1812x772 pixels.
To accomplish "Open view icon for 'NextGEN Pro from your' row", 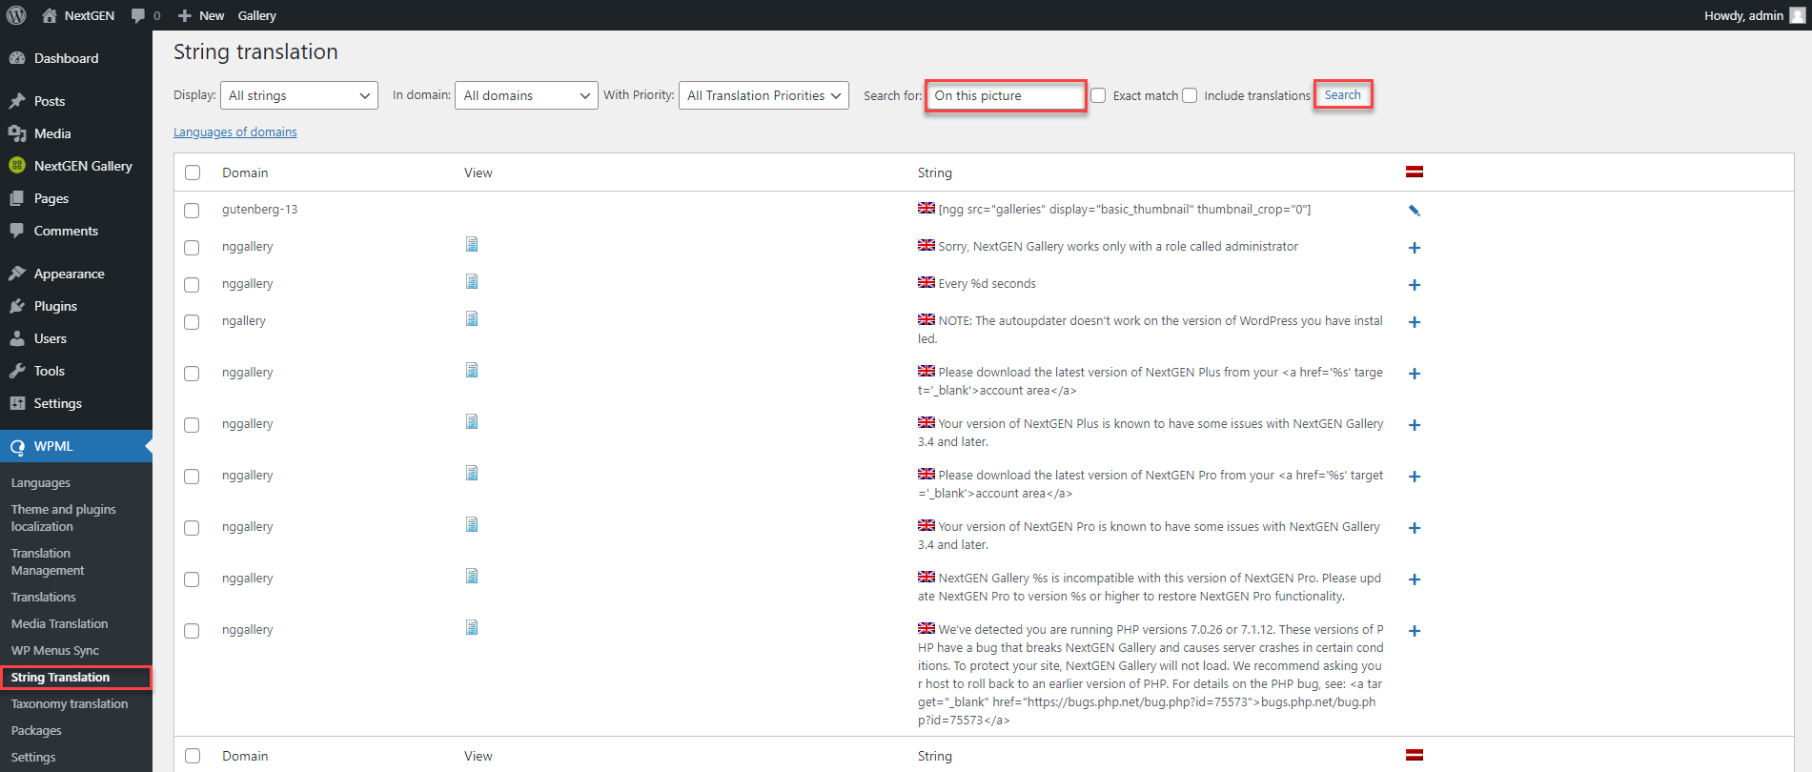I will pyautogui.click(x=472, y=474).
